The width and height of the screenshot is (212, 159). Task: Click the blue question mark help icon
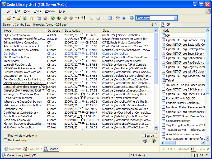point(124,18)
